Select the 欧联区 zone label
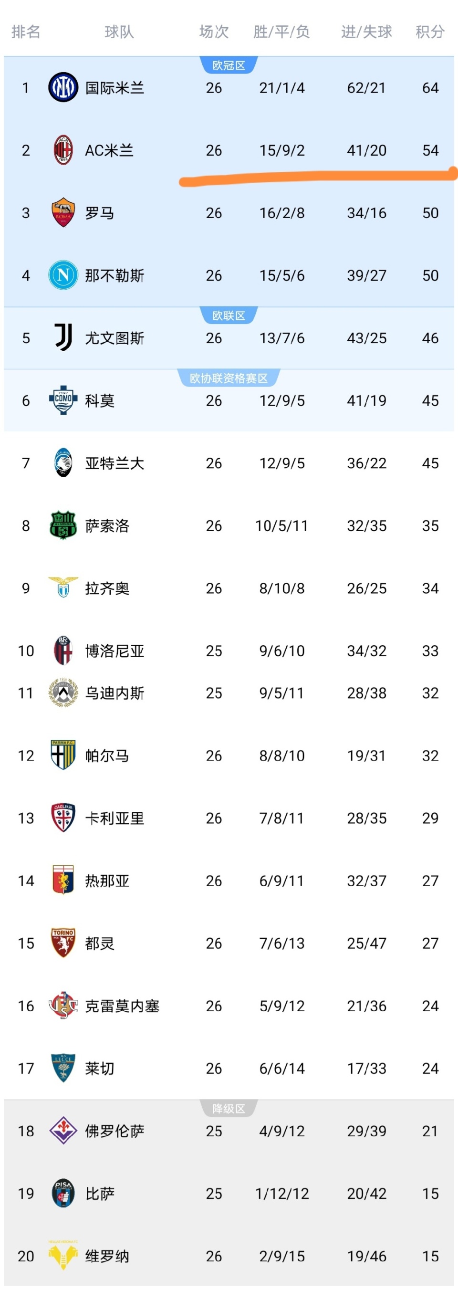This screenshot has width=458, height=1290. click(229, 316)
